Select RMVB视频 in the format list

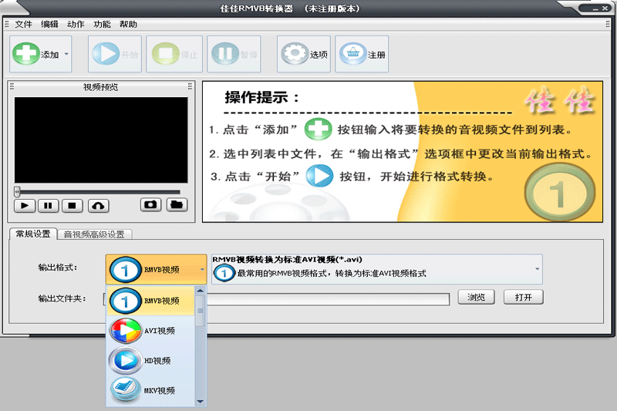pyautogui.click(x=151, y=302)
